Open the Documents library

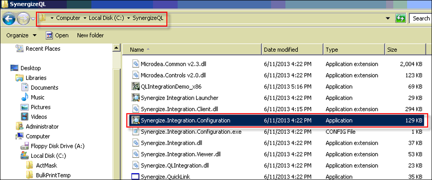[45, 88]
